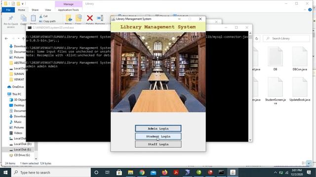Select Desktop under This PC
316x177 pixels.
point(17,105)
